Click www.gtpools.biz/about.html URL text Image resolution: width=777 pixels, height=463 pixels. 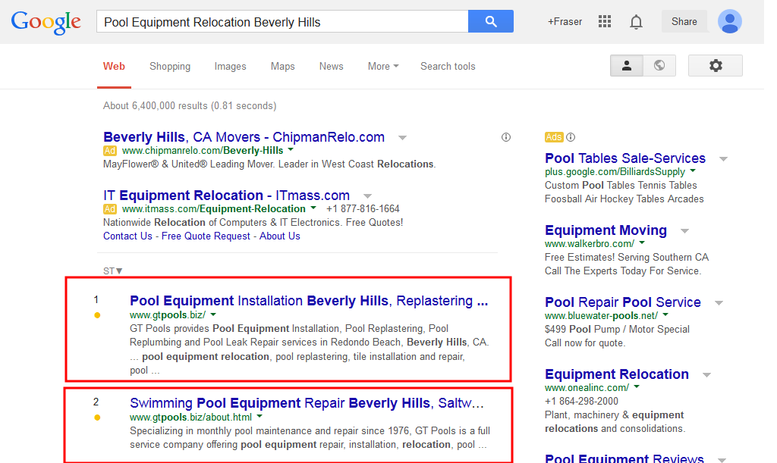[x=190, y=418]
